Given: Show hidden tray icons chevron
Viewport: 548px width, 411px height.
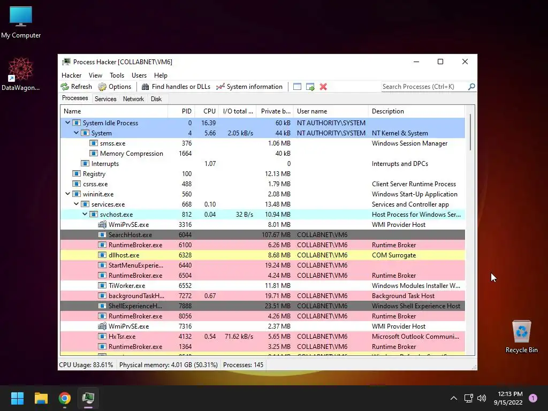Looking at the screenshot, I should click(x=454, y=398).
